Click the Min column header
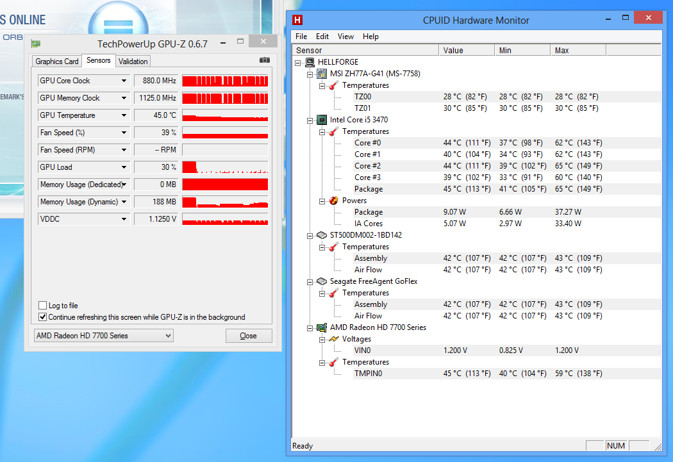 (522, 50)
